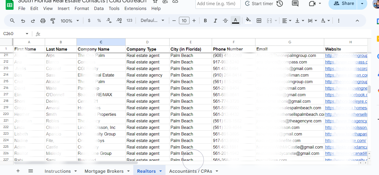379x175 pixels.
Task: Click the Start timer button
Action: coord(259,4)
